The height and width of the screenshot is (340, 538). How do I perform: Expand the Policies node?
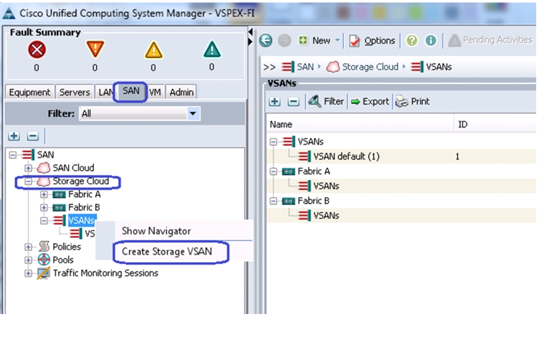click(28, 247)
